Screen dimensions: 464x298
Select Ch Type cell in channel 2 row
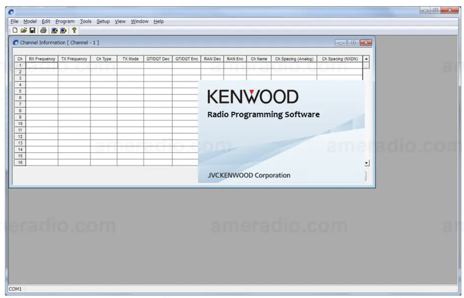coord(104,72)
